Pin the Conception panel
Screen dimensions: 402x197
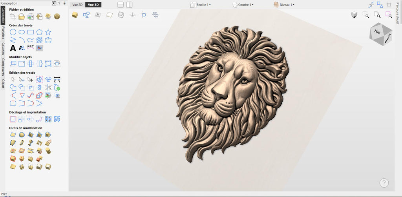click(64, 3)
